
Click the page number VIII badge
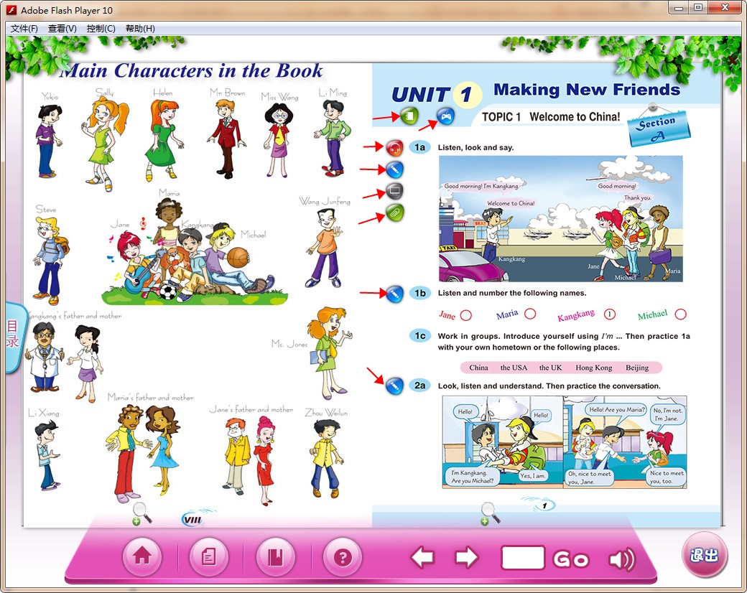[192, 520]
